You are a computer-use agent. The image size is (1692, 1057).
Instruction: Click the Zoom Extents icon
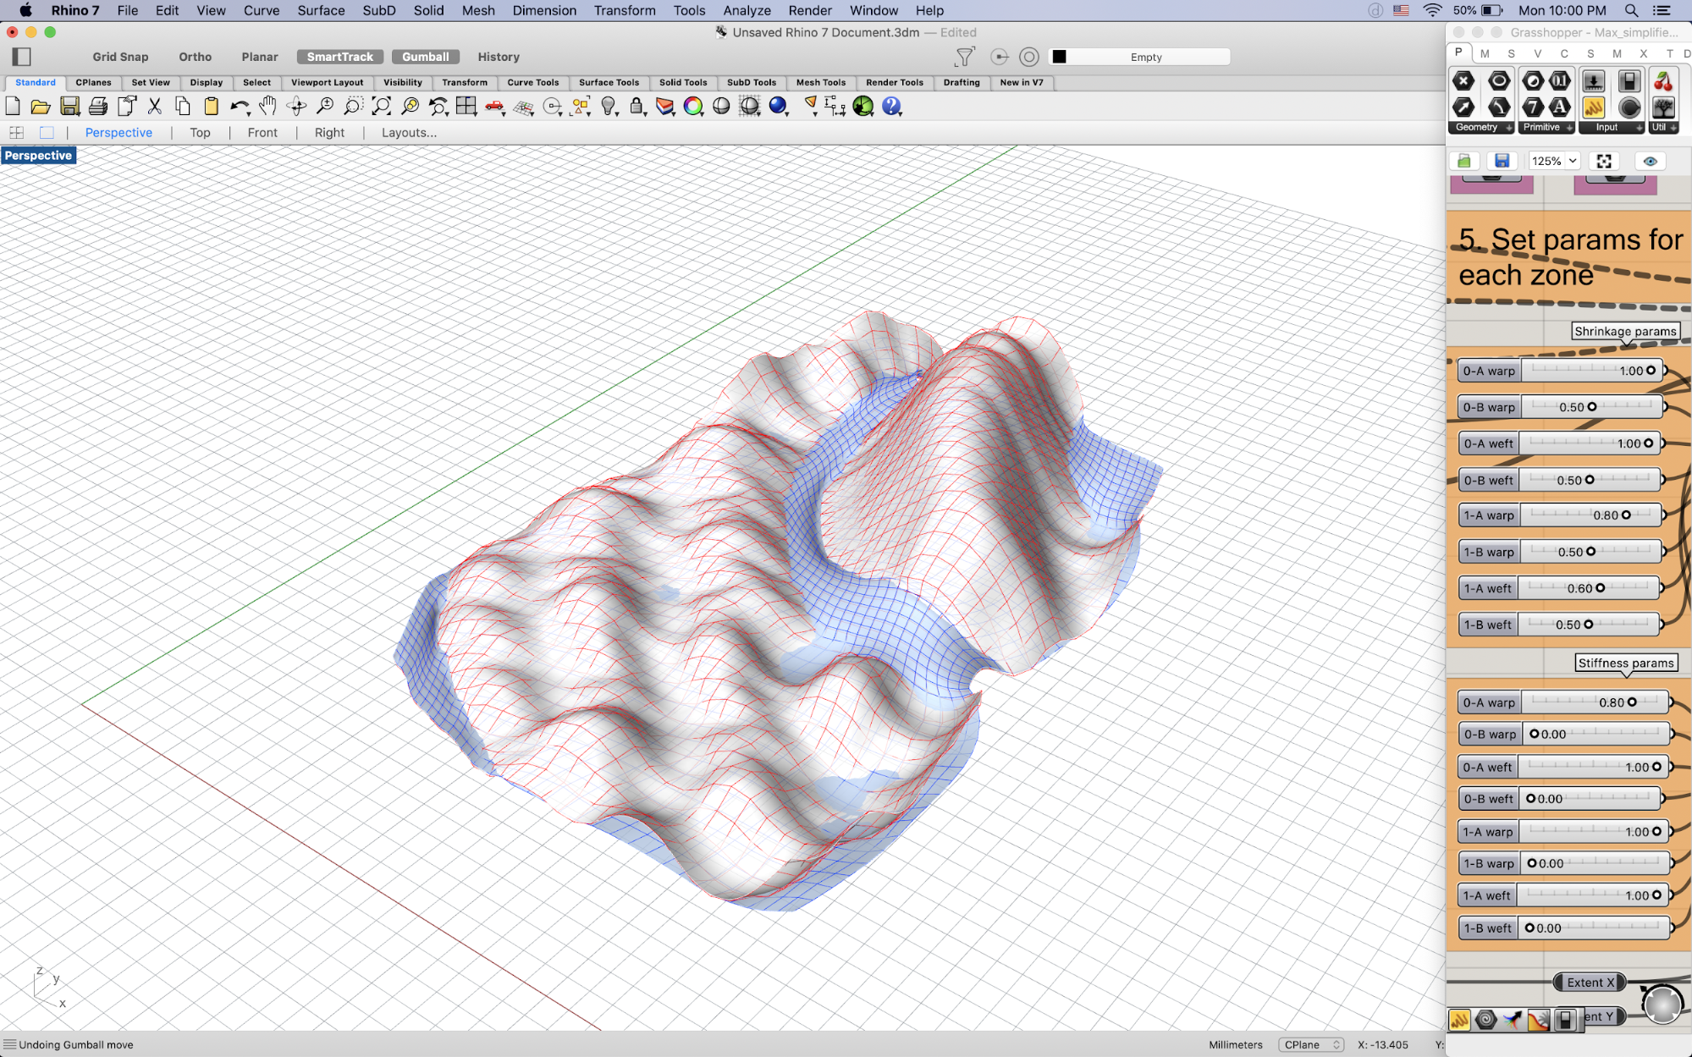pos(382,106)
